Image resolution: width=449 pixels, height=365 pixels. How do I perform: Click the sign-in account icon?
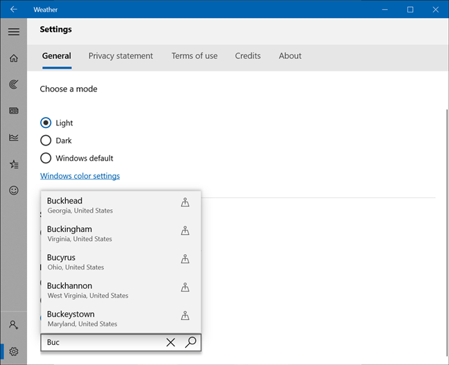point(13,324)
